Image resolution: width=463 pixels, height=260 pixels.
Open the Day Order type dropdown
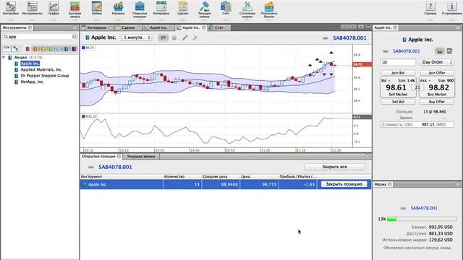(x=437, y=62)
